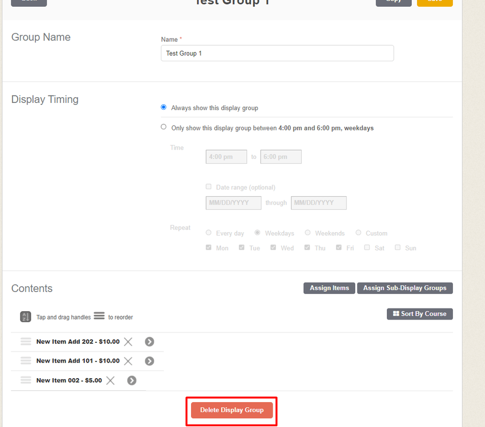The height and width of the screenshot is (427, 485).
Task: Remove New Item Add 202 with X
Action: [x=128, y=342]
